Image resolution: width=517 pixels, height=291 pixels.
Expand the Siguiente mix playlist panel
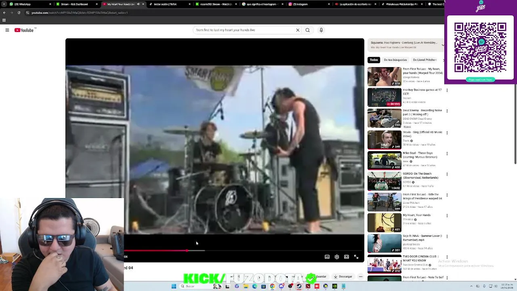(443, 45)
